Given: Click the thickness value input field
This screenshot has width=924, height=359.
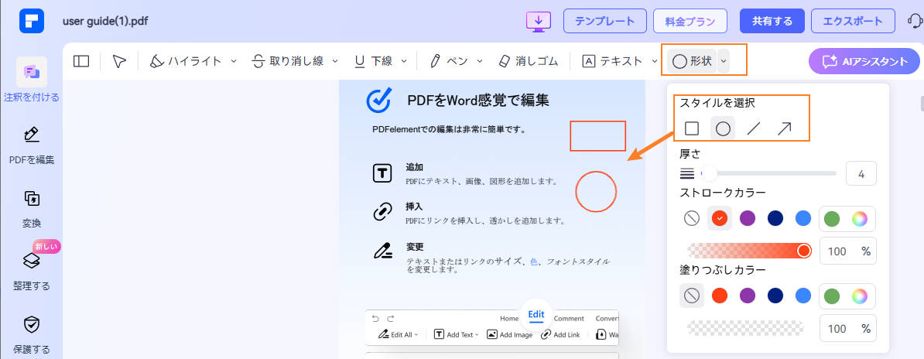Looking at the screenshot, I should click(x=861, y=173).
